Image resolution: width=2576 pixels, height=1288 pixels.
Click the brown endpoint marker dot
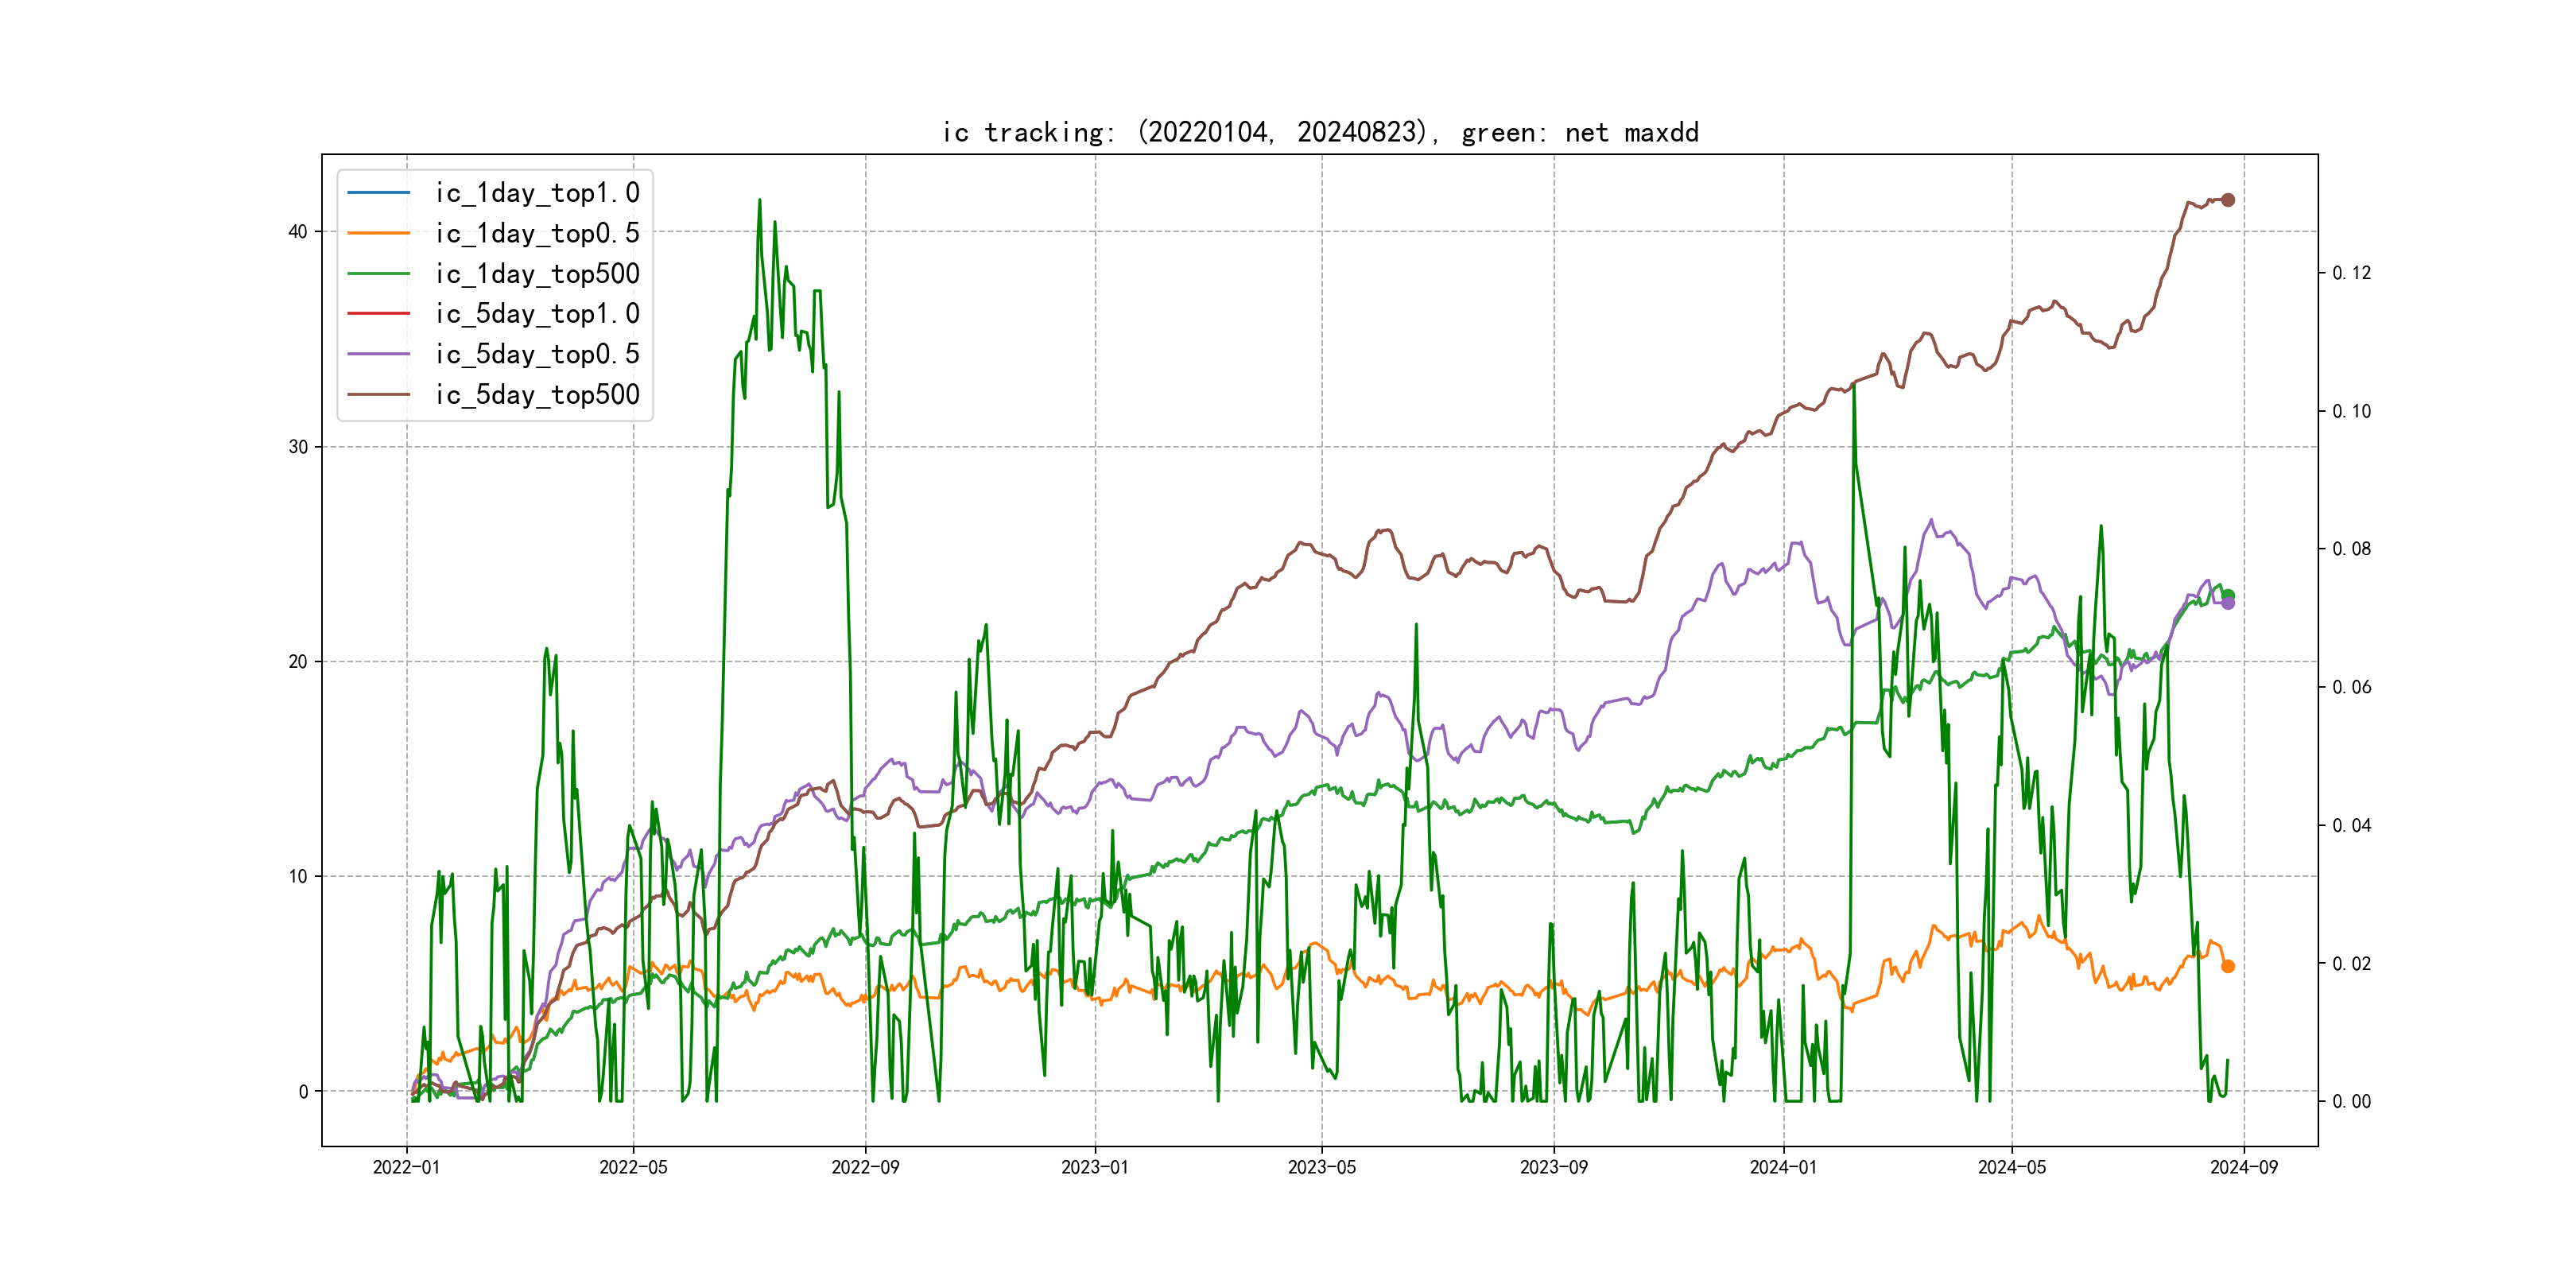pyautogui.click(x=2227, y=200)
